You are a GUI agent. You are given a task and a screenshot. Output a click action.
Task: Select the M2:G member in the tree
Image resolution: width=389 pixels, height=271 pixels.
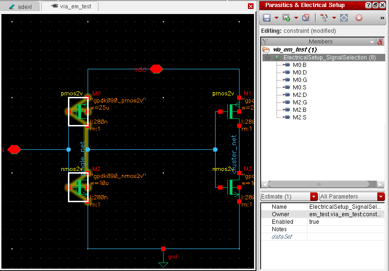coord(299,102)
